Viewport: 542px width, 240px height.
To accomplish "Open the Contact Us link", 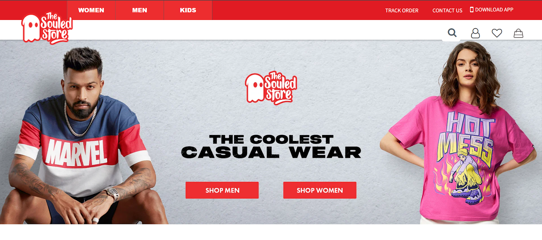I will 447,10.
